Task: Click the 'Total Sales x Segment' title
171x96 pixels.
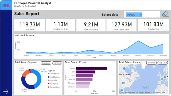Action: (26, 62)
